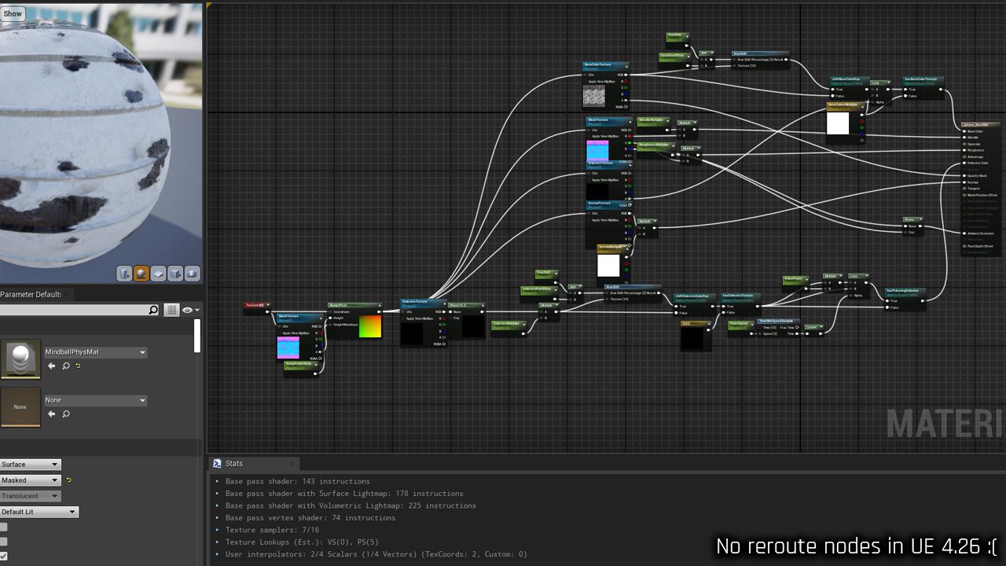Click the white BaseColourMultiplier color preview
Image resolution: width=1006 pixels, height=566 pixels.
click(838, 123)
